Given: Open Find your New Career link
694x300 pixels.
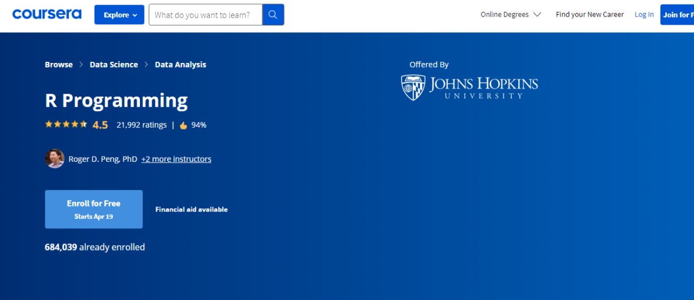Looking at the screenshot, I should pyautogui.click(x=589, y=15).
